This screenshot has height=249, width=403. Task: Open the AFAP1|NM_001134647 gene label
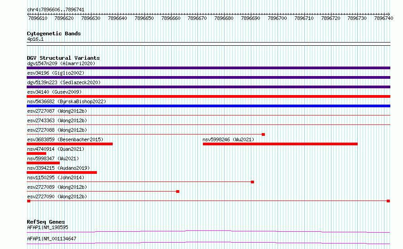coord(52,239)
